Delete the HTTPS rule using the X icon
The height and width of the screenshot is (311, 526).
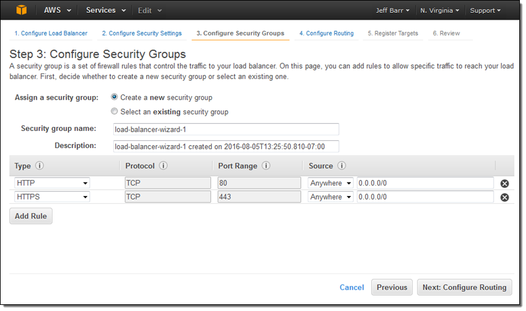coord(505,197)
